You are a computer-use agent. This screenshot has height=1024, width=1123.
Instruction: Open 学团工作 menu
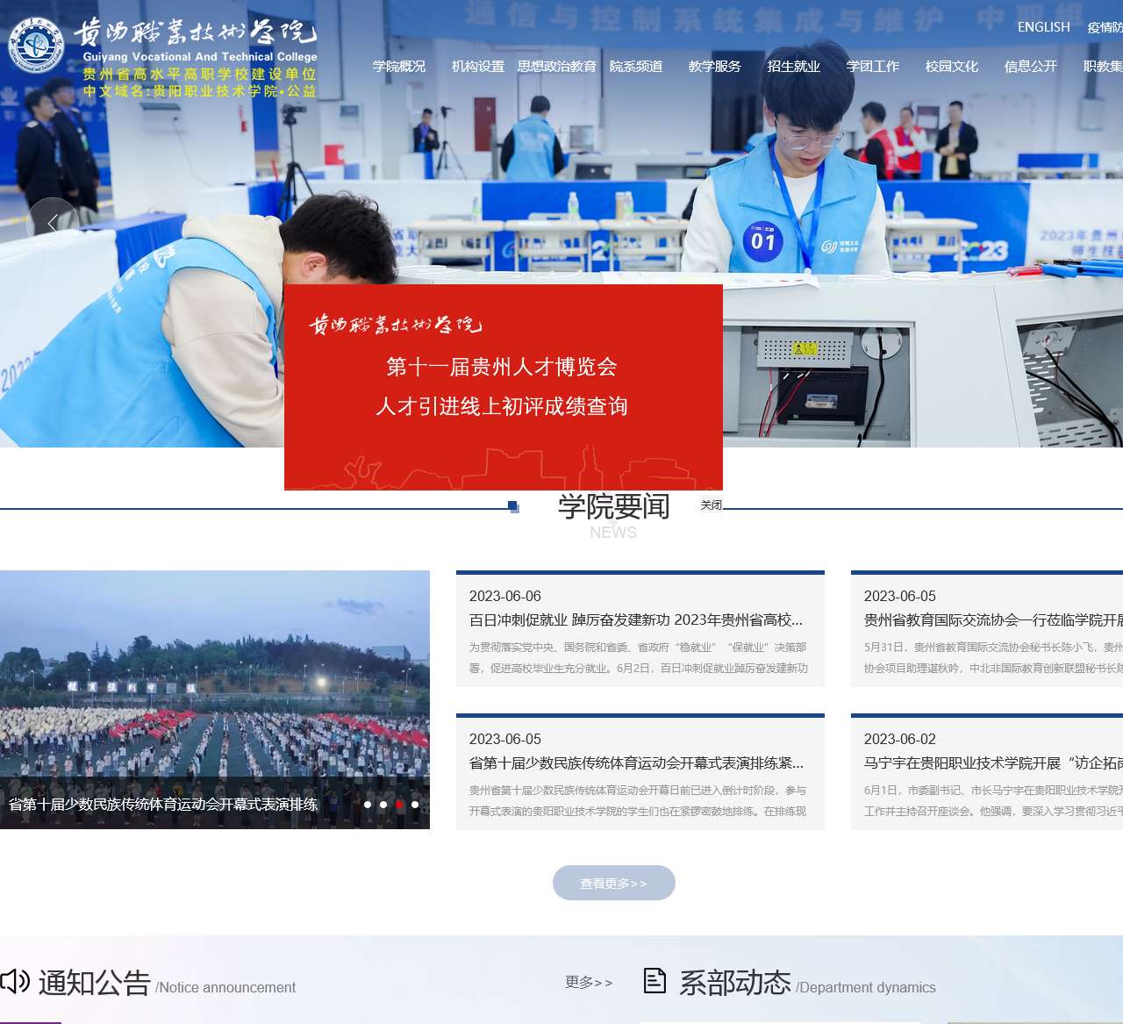point(873,67)
